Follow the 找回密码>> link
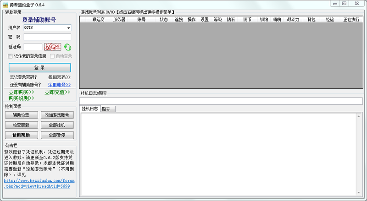This screenshot has height=201, width=367. (x=59, y=77)
